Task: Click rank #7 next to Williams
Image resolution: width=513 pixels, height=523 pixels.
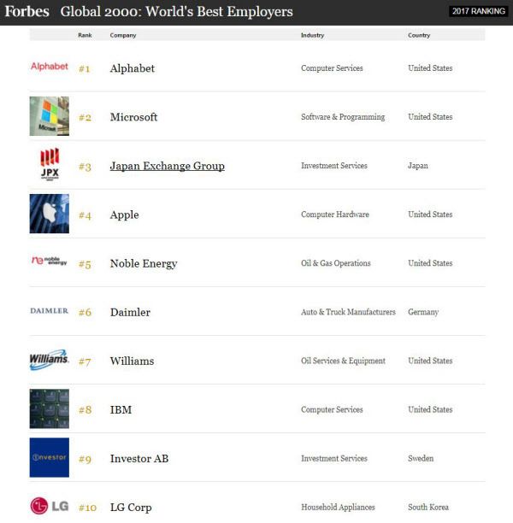Action: (x=85, y=361)
